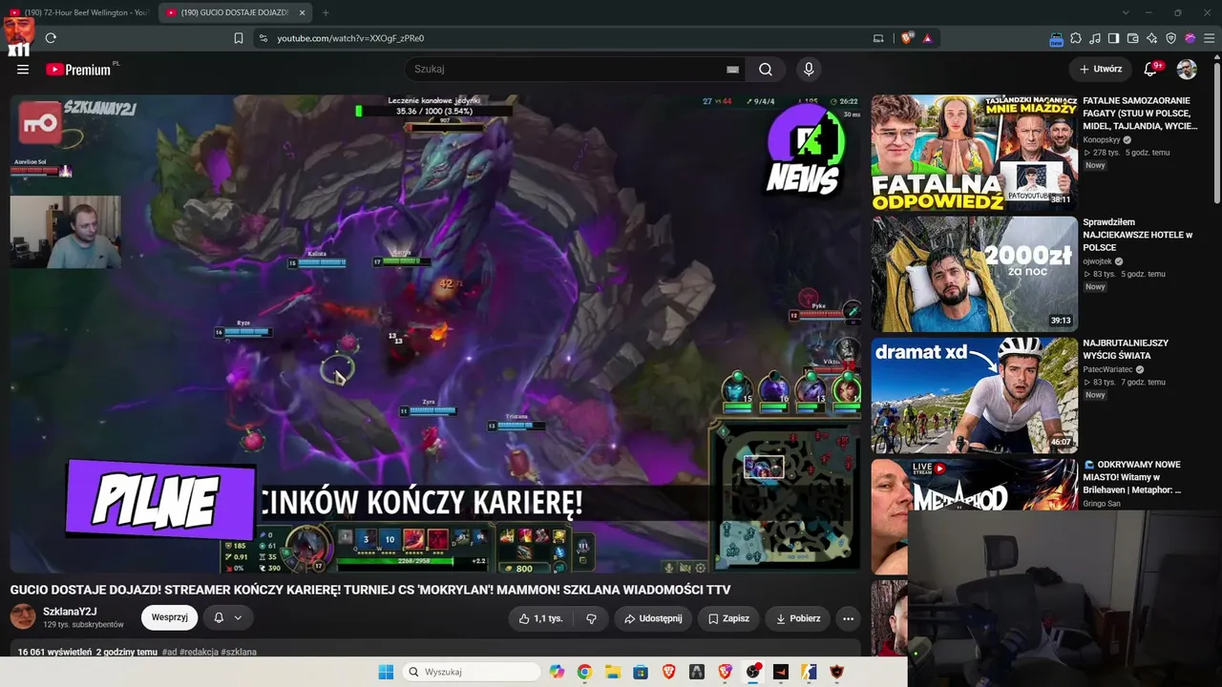Dislike the video with thumbs-down icon
1222x687 pixels.
click(591, 618)
